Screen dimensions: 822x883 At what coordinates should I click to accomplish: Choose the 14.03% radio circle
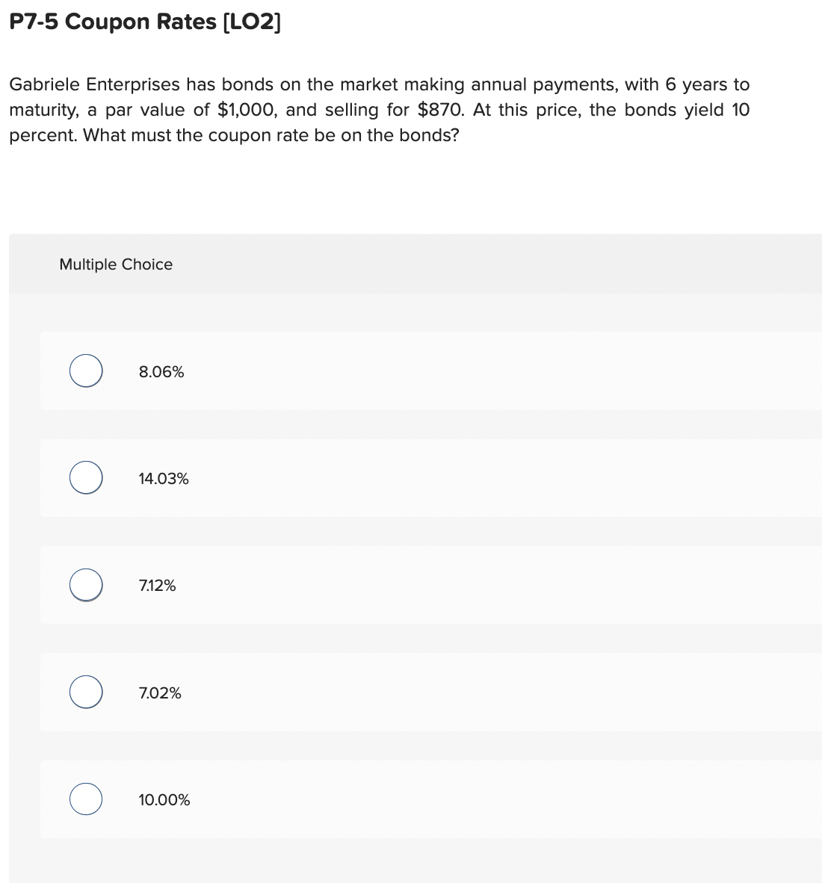pyautogui.click(x=86, y=478)
